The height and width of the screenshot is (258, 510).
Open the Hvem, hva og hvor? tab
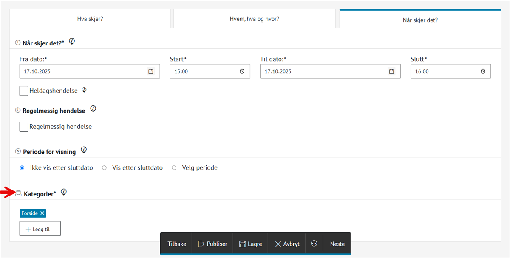click(x=254, y=19)
